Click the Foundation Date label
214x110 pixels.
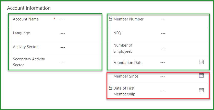tap(128, 63)
